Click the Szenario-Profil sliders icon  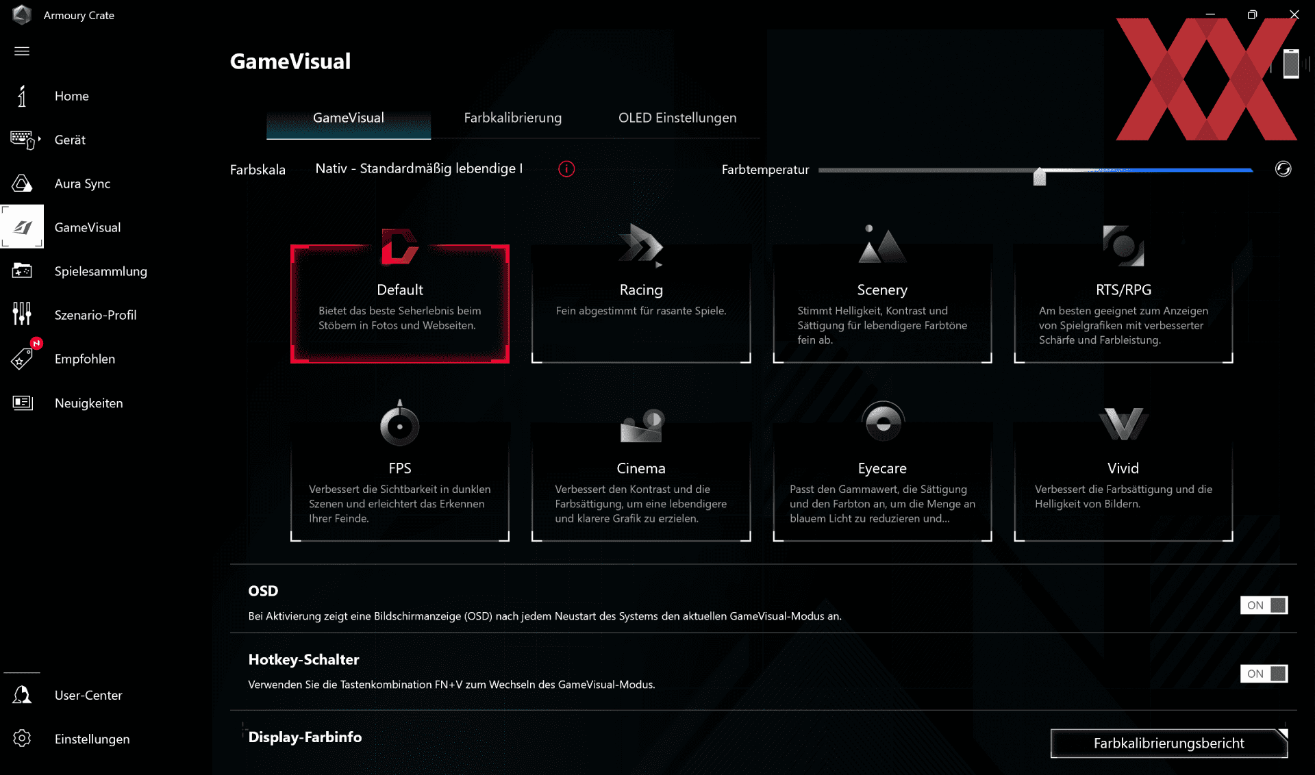click(x=22, y=314)
